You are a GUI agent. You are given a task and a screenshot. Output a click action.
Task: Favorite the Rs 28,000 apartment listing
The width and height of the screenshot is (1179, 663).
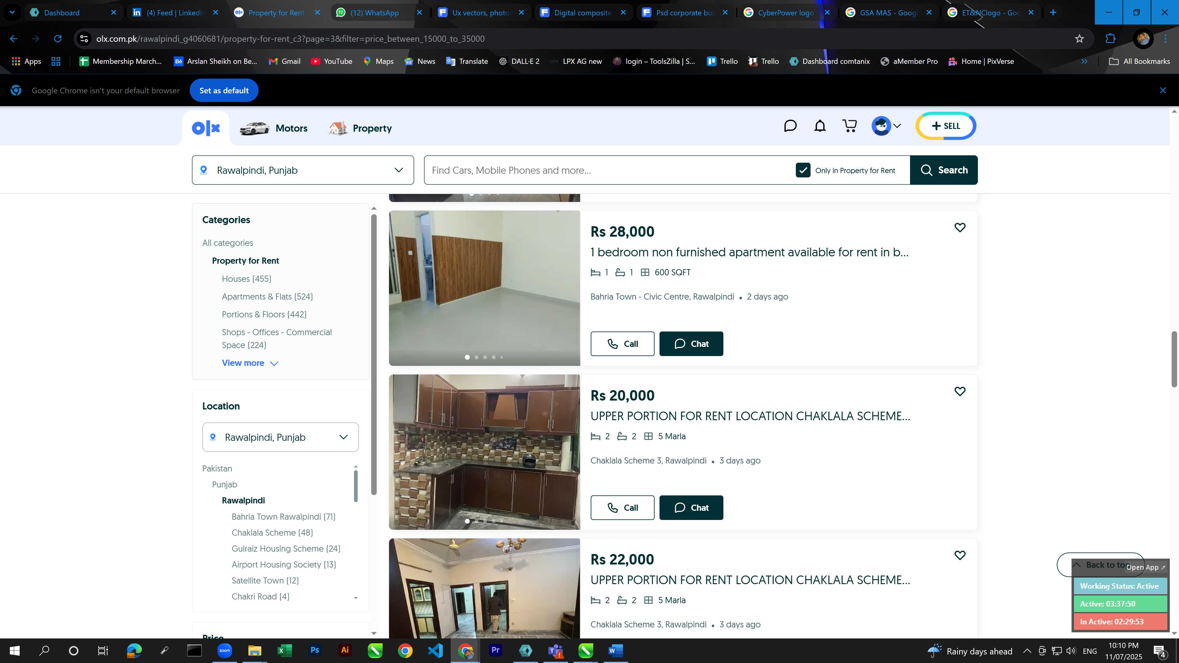point(960,227)
